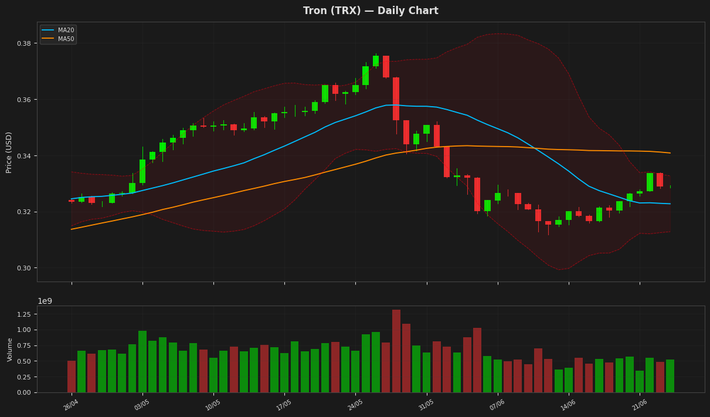
Task: Click the highest green candle near 0.375
Action: click(x=376, y=61)
